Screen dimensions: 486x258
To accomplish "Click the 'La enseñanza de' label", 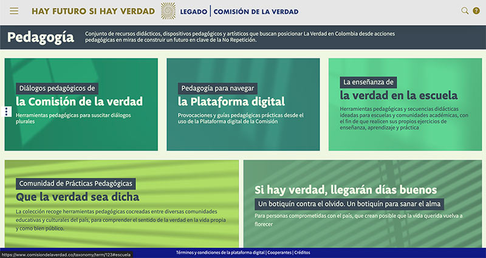I will [368, 83].
